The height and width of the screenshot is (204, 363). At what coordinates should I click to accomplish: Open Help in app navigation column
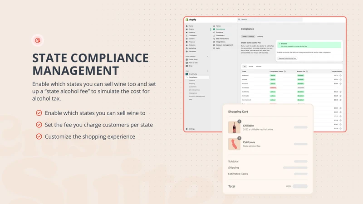[x=218, y=48]
